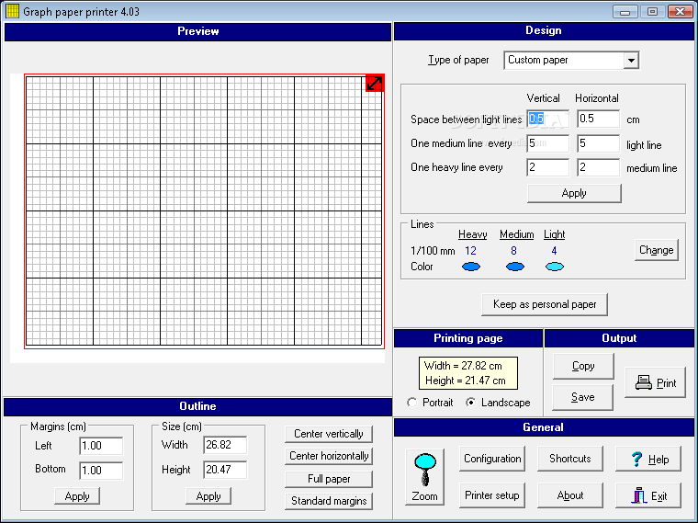Click the Horizontal medium line every field
Image resolution: width=698 pixels, height=523 pixels.
point(598,143)
